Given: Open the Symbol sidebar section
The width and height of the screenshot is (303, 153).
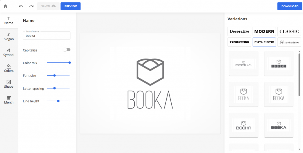Looking at the screenshot, I should 9,52.
